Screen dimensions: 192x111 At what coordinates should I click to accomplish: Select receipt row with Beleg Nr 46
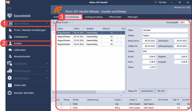(91, 40)
